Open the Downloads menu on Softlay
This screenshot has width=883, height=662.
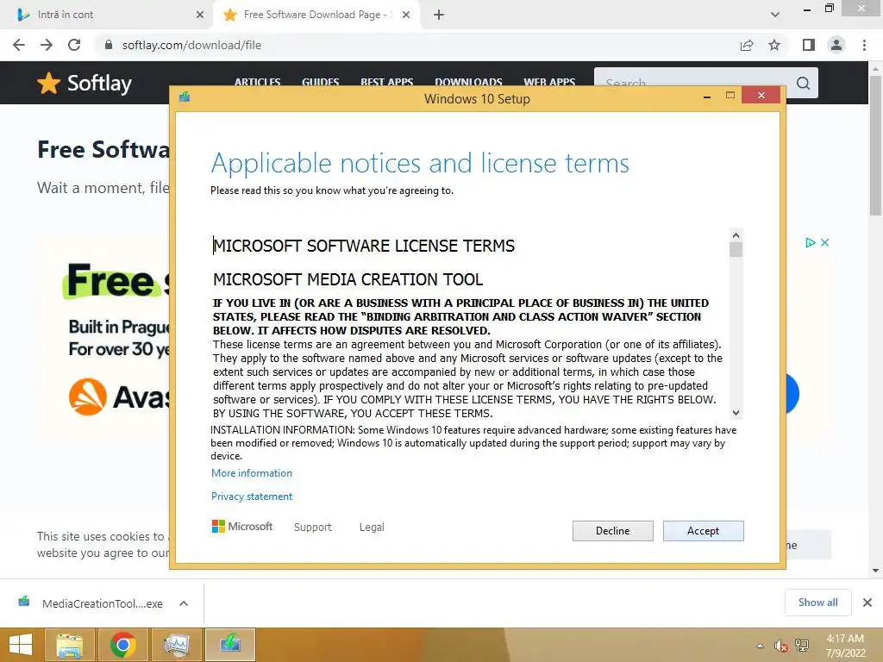pyautogui.click(x=468, y=82)
